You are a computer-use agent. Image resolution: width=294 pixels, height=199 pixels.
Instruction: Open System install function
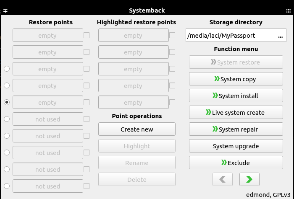pyautogui.click(x=236, y=96)
